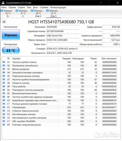Select the Время раскрутки attribute name
The width and height of the screenshot is (122, 141).
click(21, 69)
